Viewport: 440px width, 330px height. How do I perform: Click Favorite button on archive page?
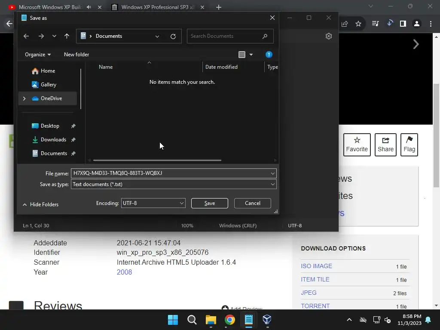357,144
